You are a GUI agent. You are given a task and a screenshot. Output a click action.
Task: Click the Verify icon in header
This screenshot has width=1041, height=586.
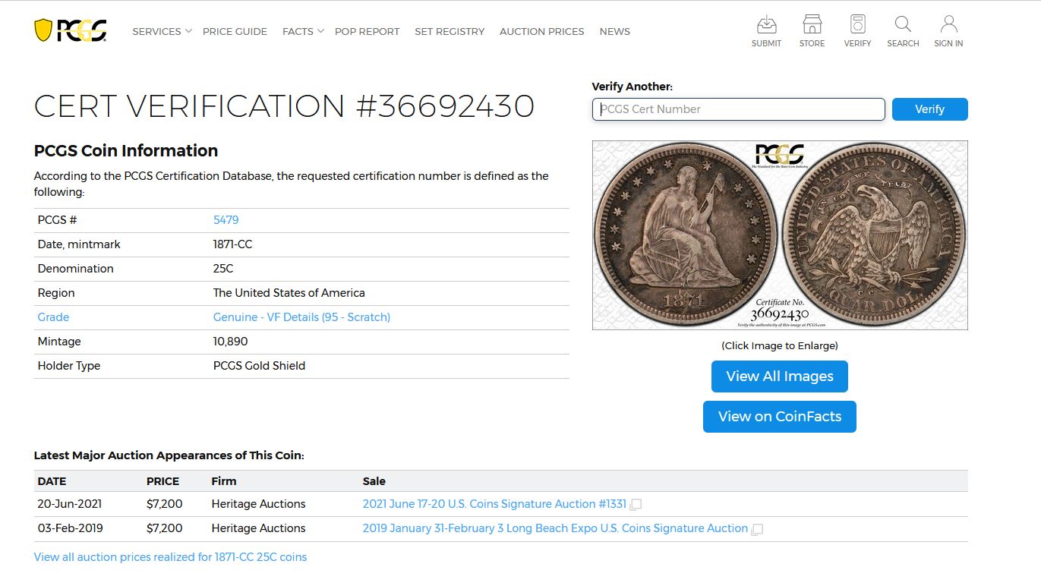[857, 31]
